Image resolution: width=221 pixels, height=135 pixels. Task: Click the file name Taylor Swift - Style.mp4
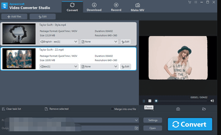[53, 25]
